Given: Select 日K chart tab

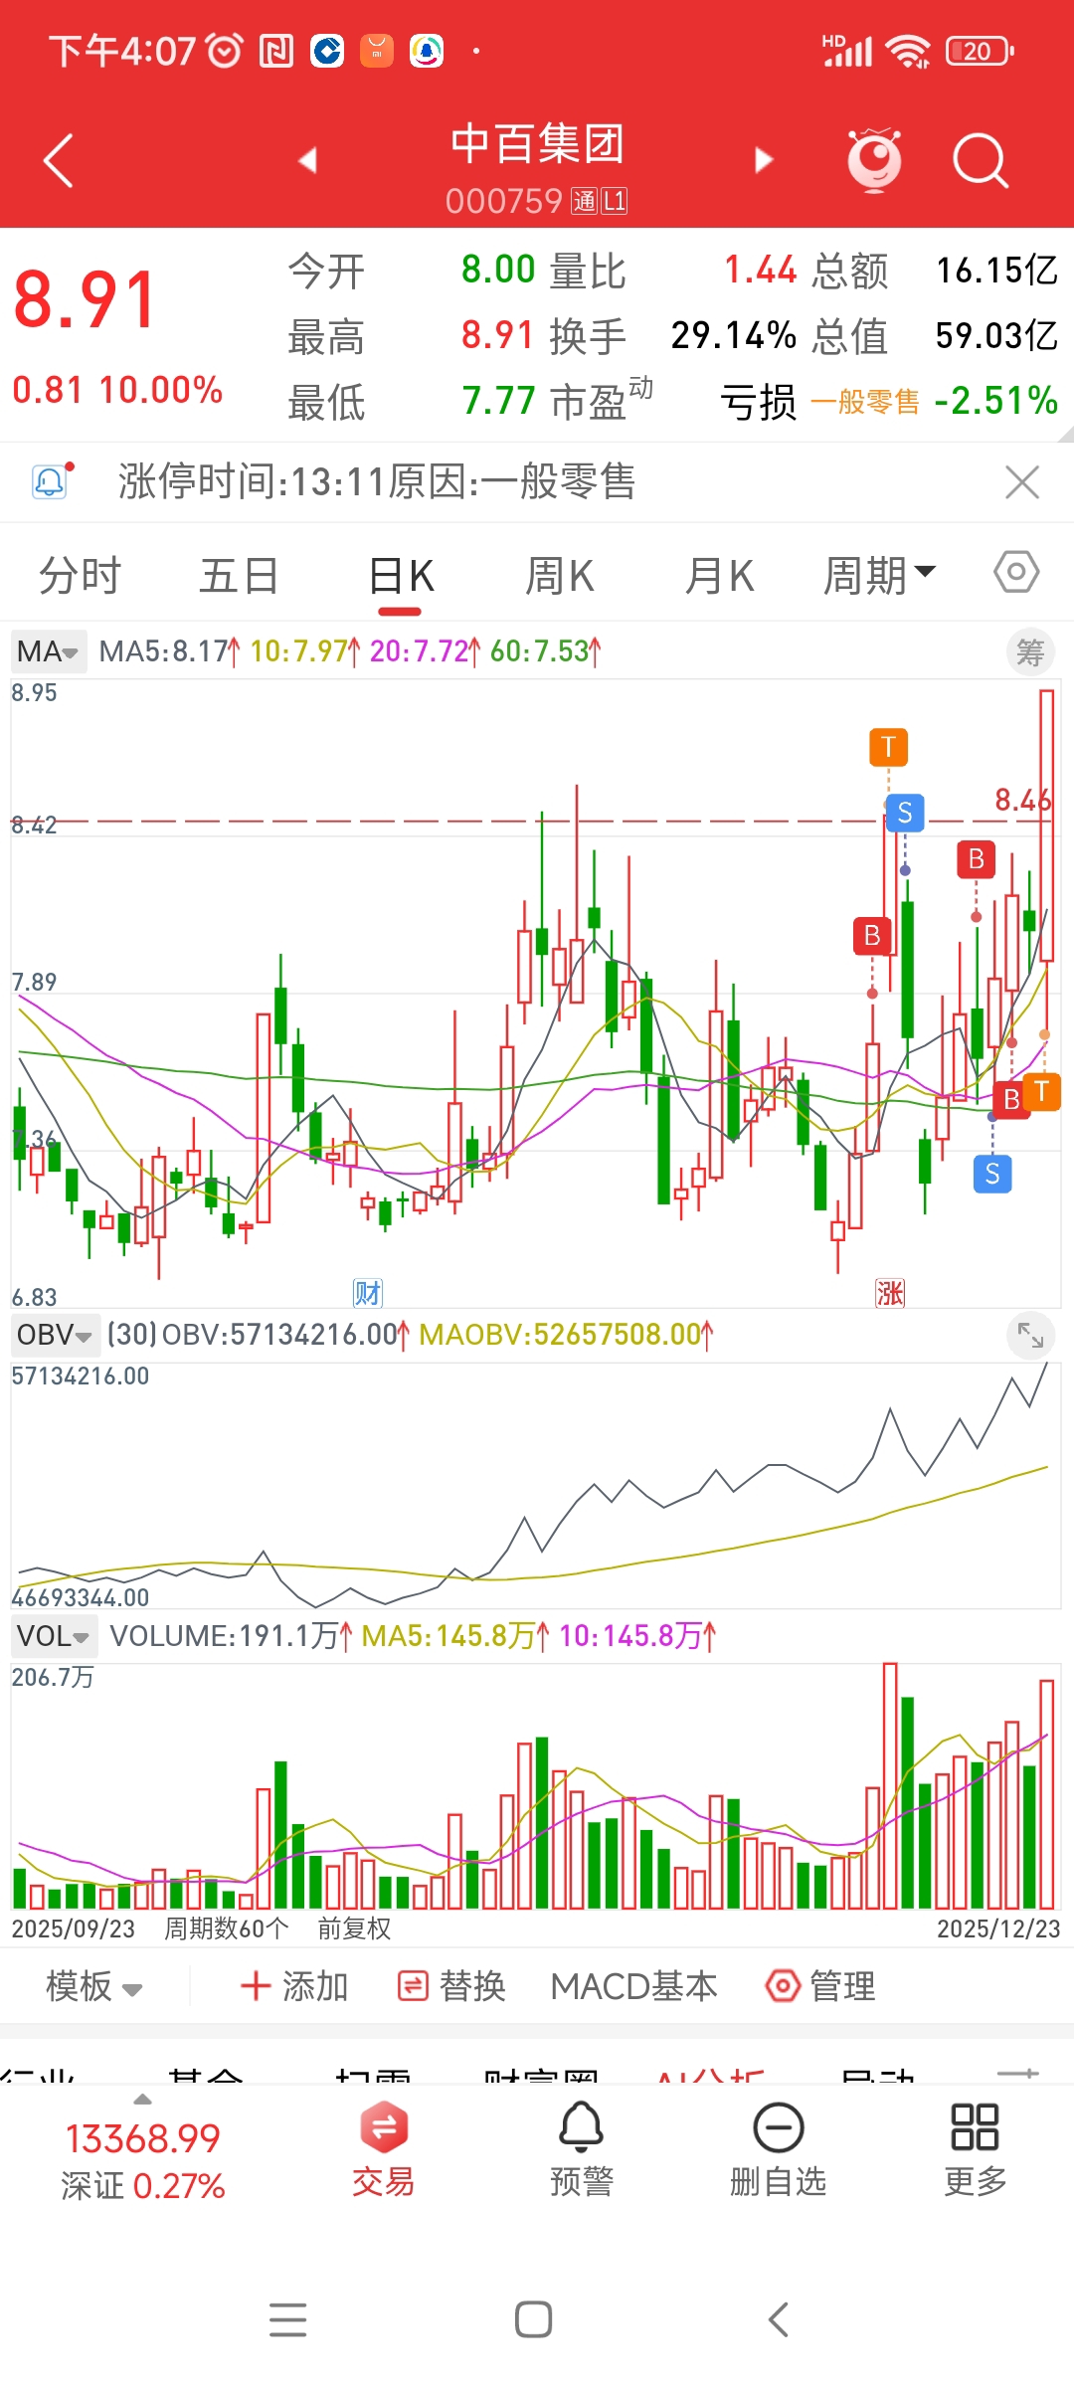Looking at the screenshot, I should pos(401,576).
